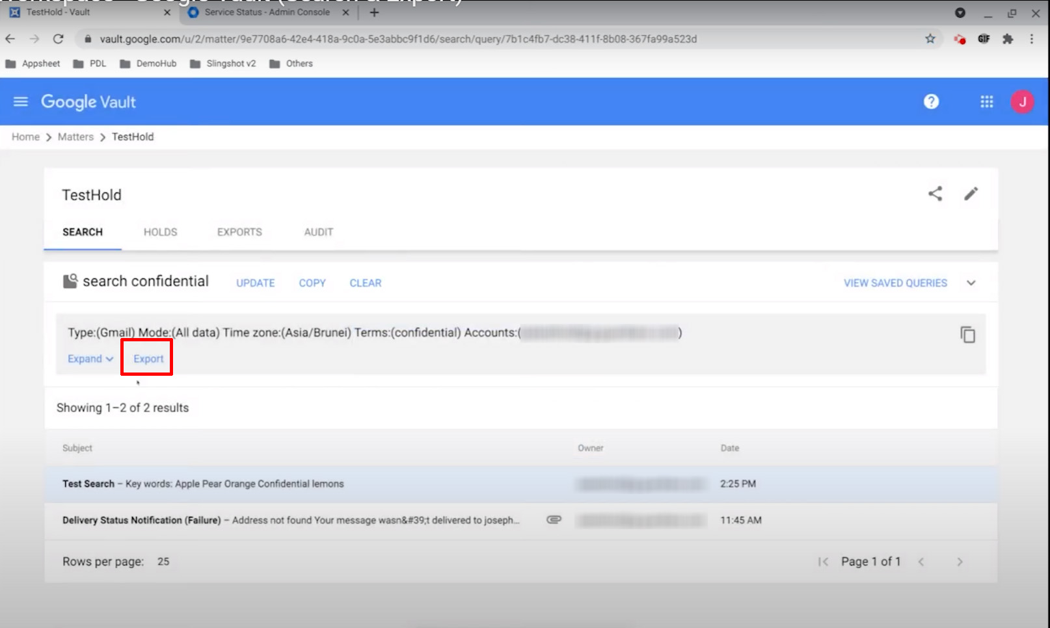Click the Subject column header
Viewport: 1050px width, 628px height.
(x=77, y=448)
